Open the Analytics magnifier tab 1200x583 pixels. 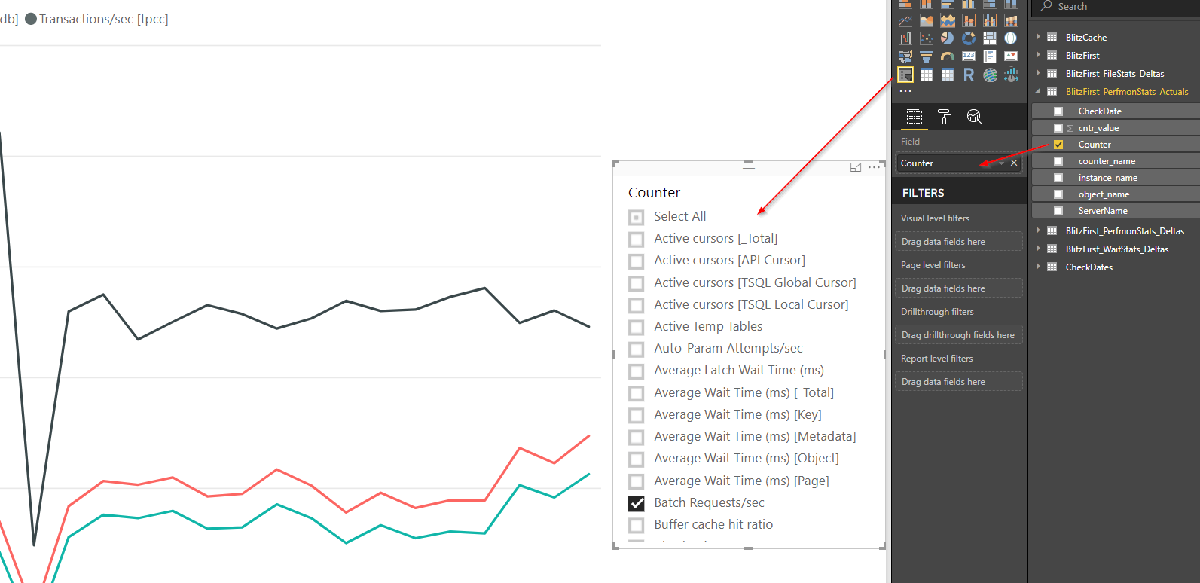974,117
